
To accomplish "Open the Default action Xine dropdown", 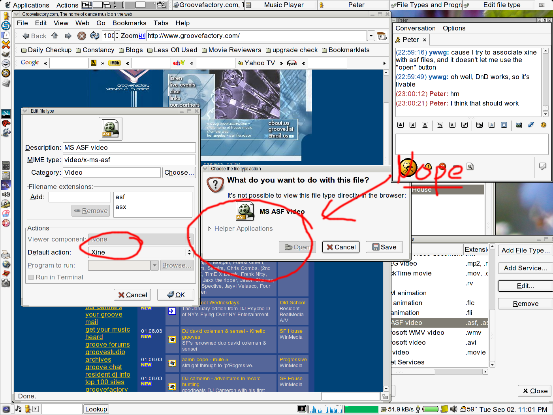I will [141, 252].
